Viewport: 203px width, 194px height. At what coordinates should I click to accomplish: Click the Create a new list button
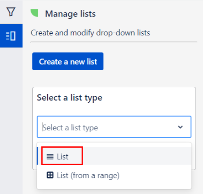68,61
